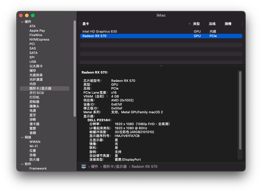This screenshot has width=262, height=193.
Task: Click the 30位彩色 (ARGB2101010) value
Action: [134, 132]
